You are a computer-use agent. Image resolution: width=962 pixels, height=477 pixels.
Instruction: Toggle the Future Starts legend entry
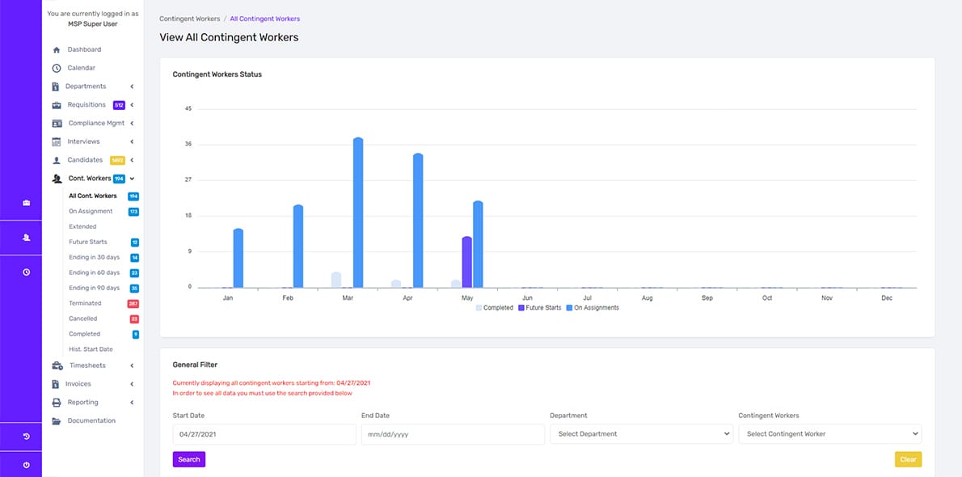(540, 307)
